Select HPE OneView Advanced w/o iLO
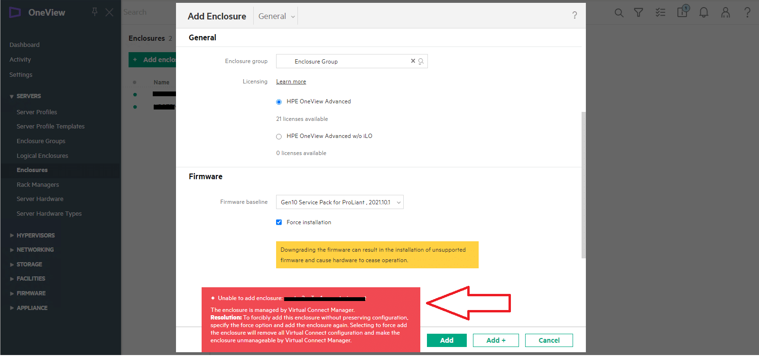The height and width of the screenshot is (356, 759). pyautogui.click(x=279, y=137)
